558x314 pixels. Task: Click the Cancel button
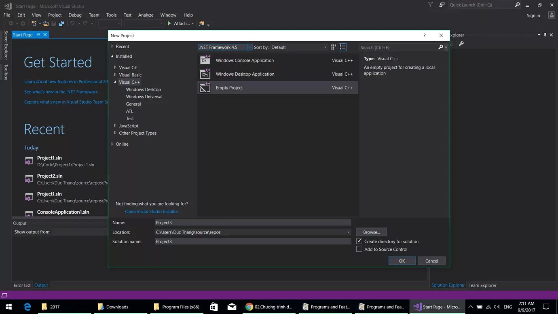431,261
